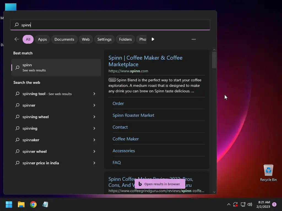Open network settings from the tray icon
This screenshot has width=282, height=211.
point(243,204)
